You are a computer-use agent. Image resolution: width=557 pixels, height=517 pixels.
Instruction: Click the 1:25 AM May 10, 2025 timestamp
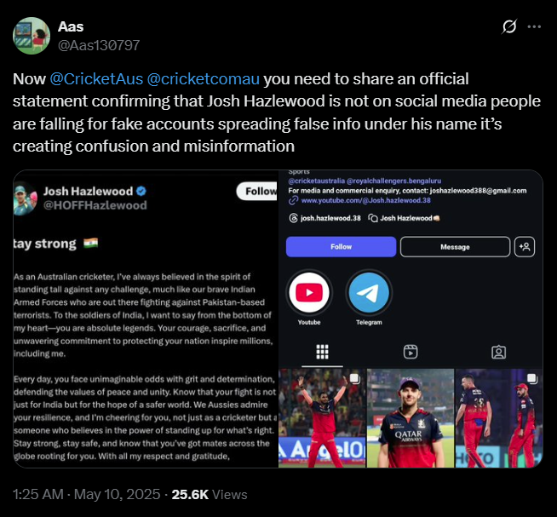click(86, 494)
